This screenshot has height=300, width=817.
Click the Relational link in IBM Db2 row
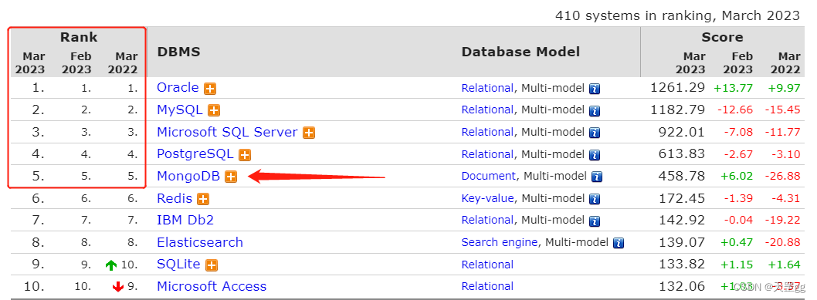(487, 220)
